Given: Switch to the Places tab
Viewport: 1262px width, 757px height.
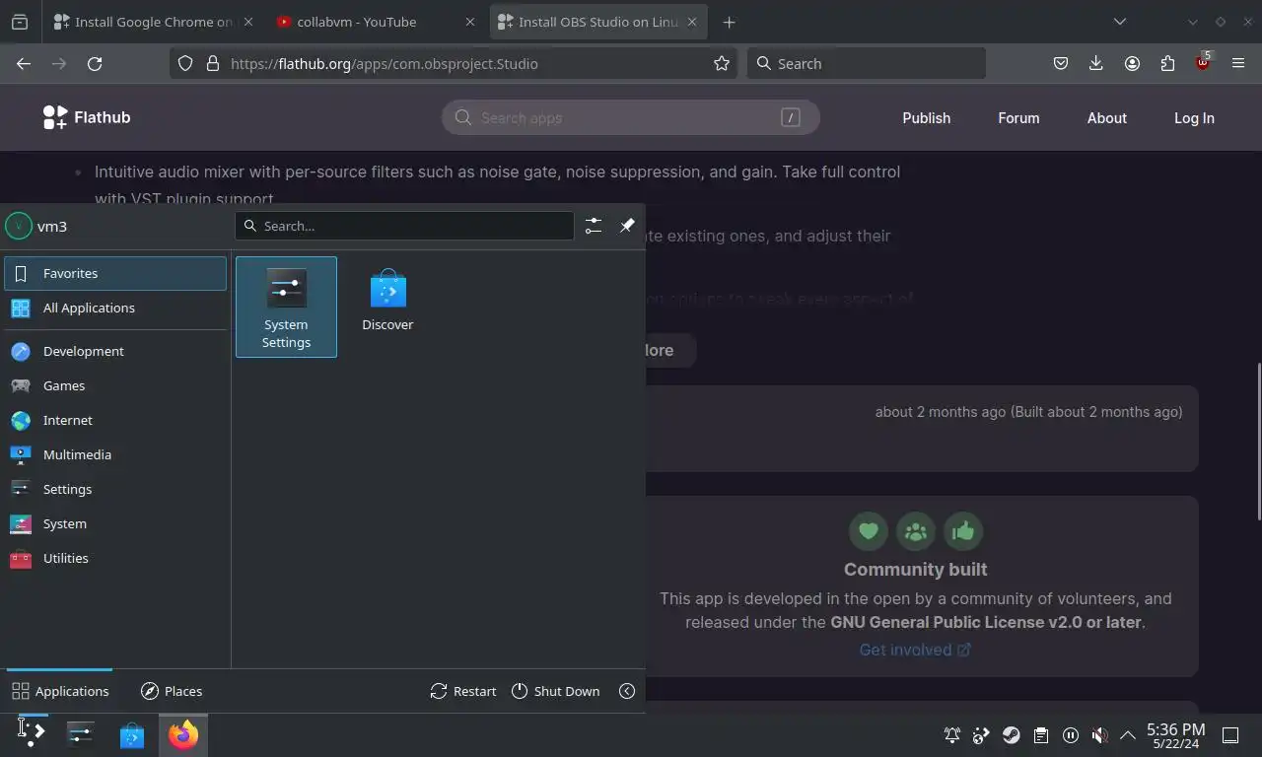Looking at the screenshot, I should point(172,691).
